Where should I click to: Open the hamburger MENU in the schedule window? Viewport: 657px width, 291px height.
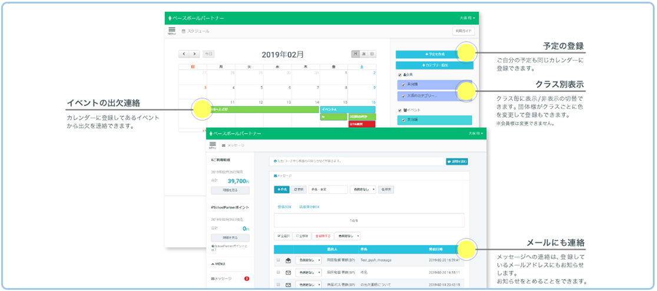[171, 31]
